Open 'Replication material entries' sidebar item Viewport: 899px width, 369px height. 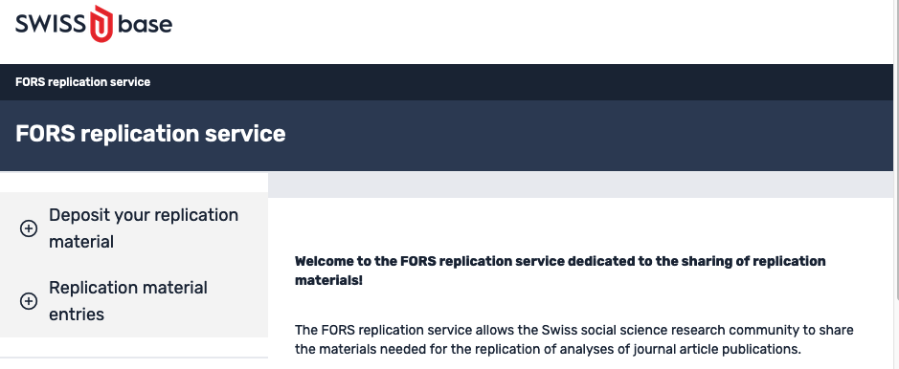128,300
